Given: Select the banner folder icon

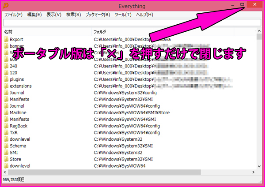Looking at the screenshot, I should coord(6,46).
